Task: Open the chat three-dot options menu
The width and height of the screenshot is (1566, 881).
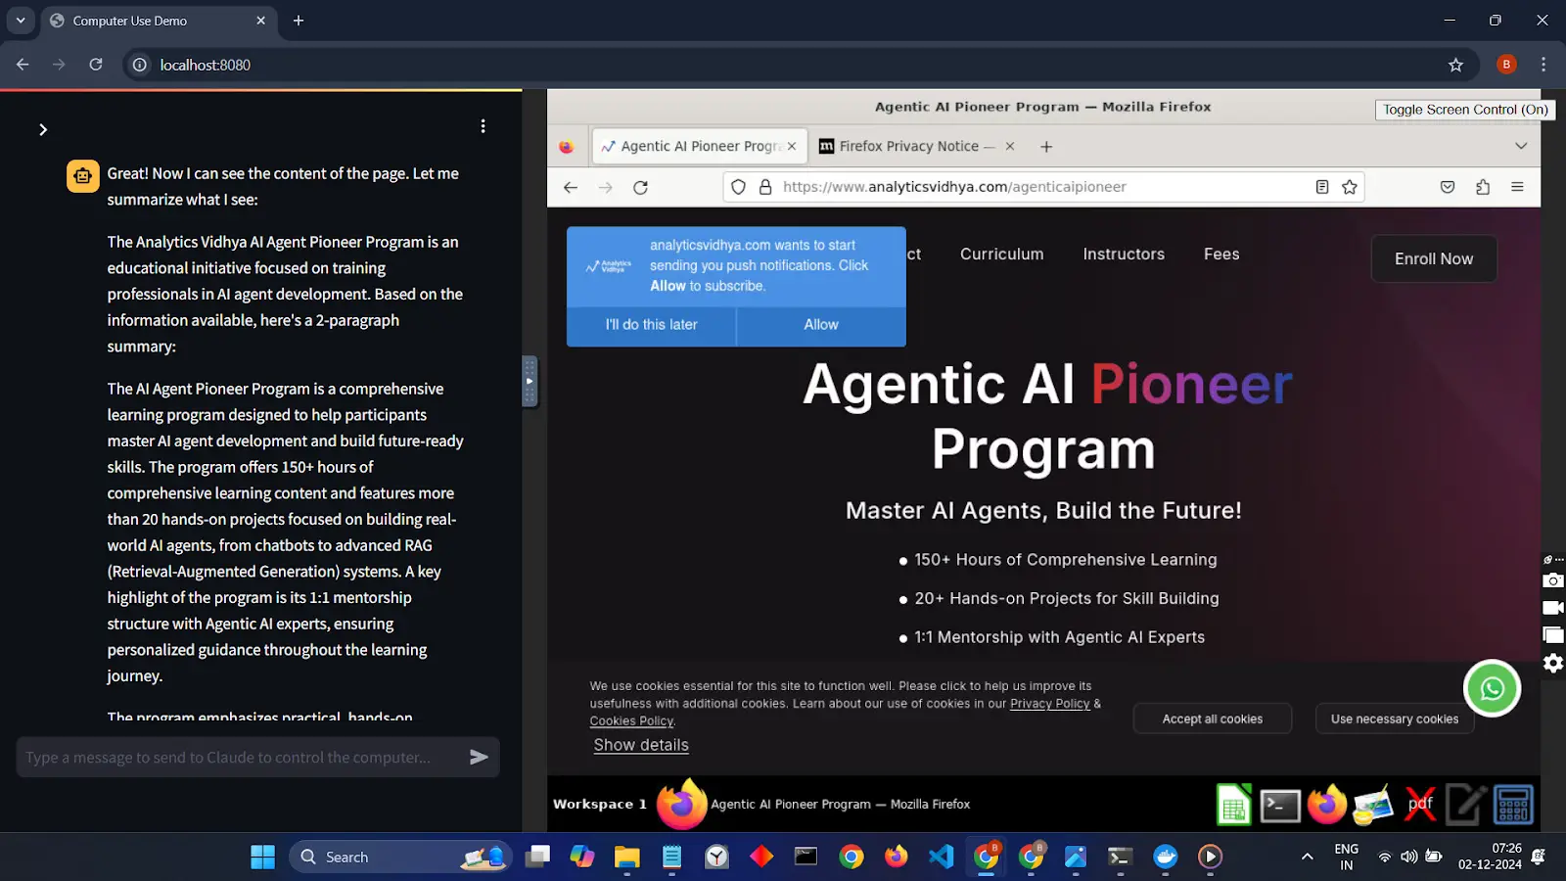Action: click(x=483, y=126)
